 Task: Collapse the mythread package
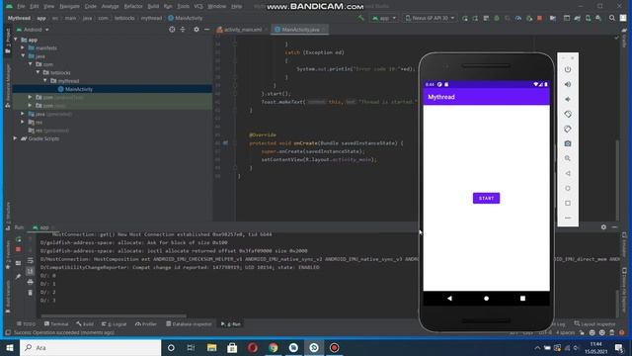[x=45, y=81]
